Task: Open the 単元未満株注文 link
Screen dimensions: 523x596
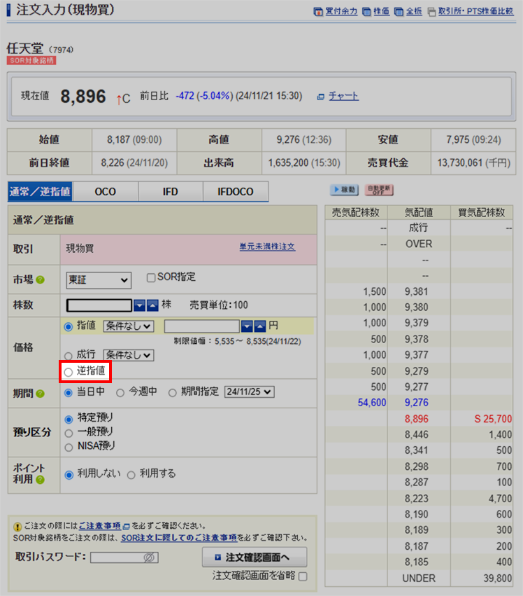Action: [267, 247]
